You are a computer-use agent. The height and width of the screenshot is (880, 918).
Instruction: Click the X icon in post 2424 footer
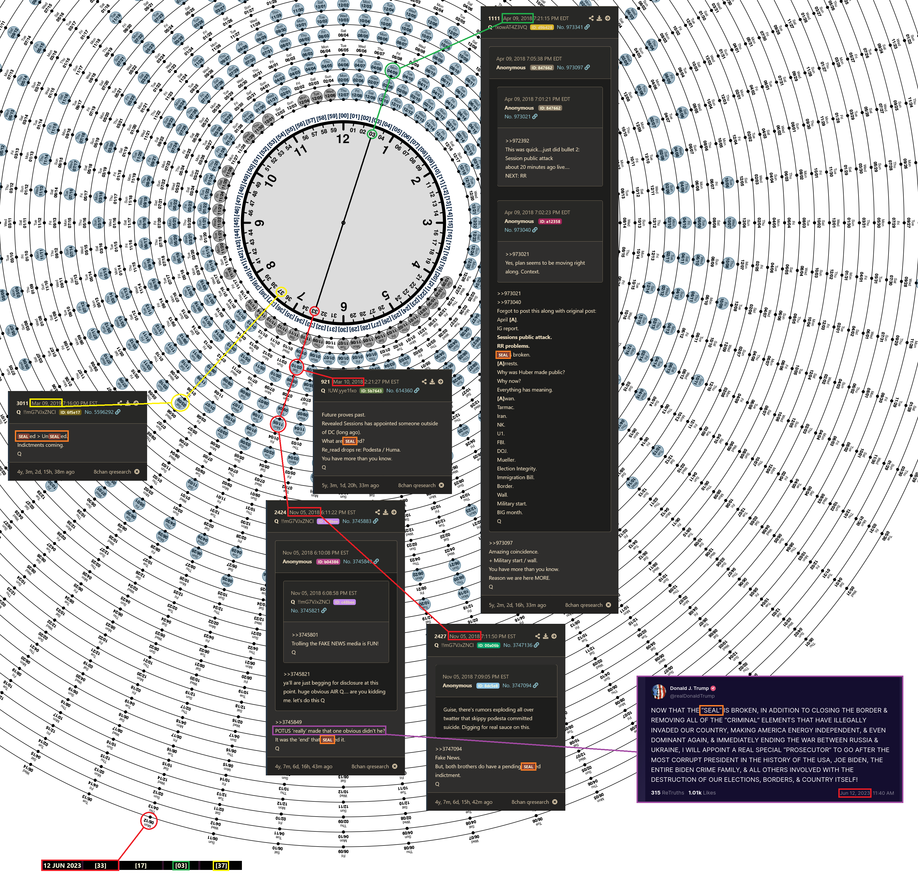tap(395, 766)
